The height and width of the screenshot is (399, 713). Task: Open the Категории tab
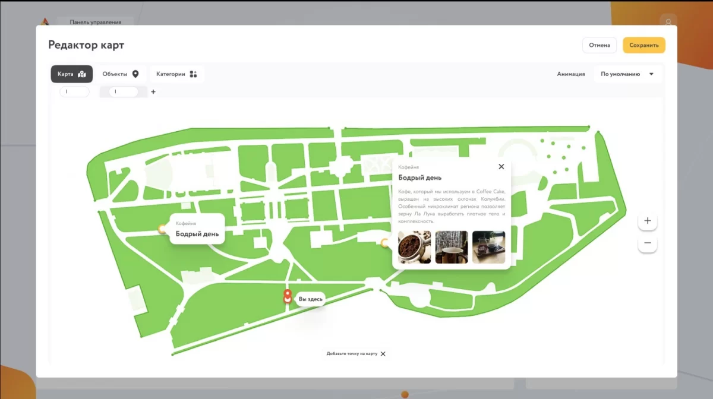pyautogui.click(x=176, y=74)
